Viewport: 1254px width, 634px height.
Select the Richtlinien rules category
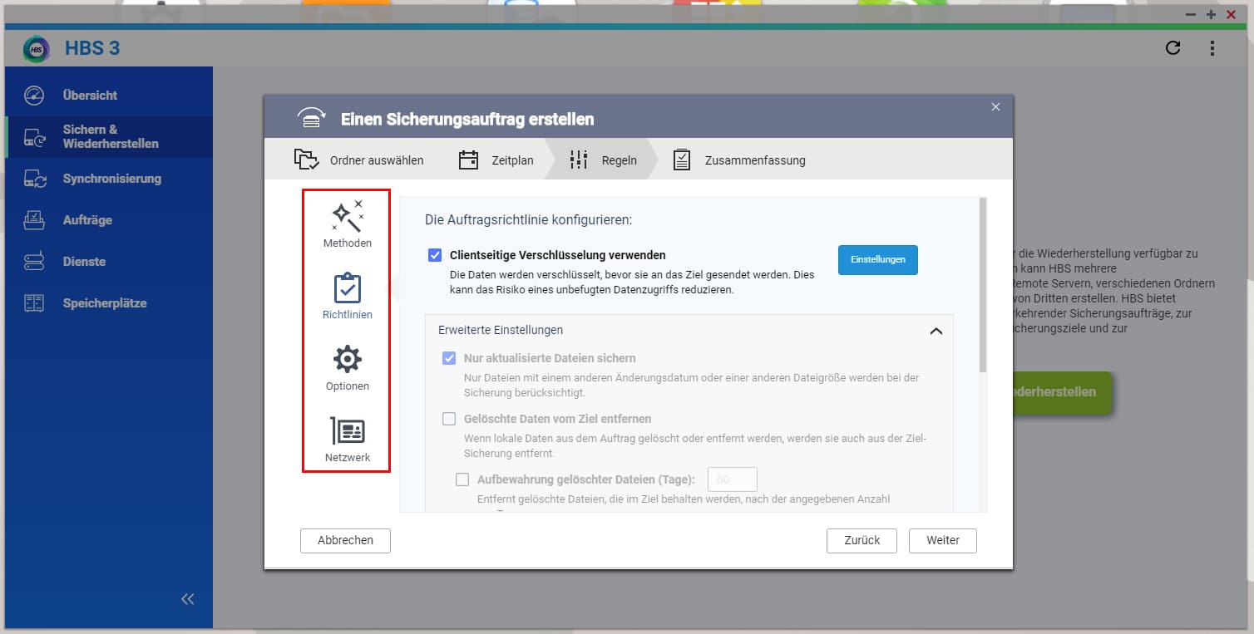[x=348, y=296]
